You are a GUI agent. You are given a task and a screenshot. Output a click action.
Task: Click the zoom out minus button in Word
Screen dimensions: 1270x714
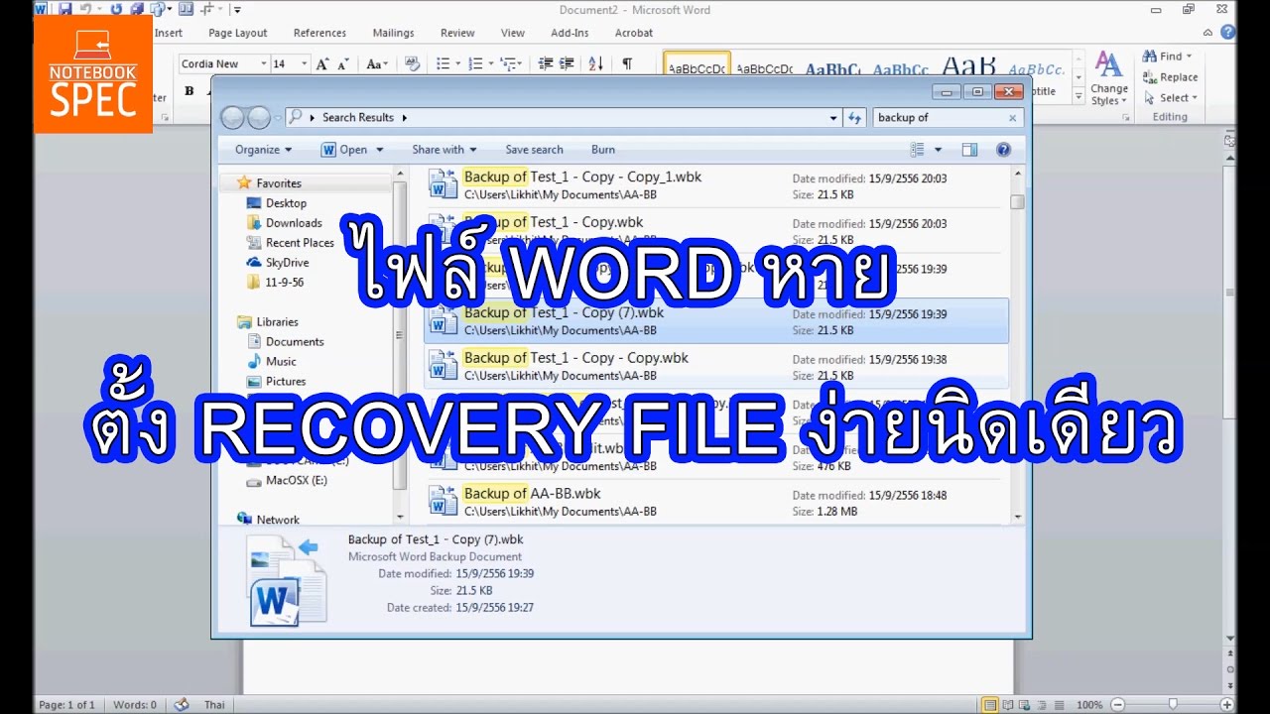[x=1118, y=705]
